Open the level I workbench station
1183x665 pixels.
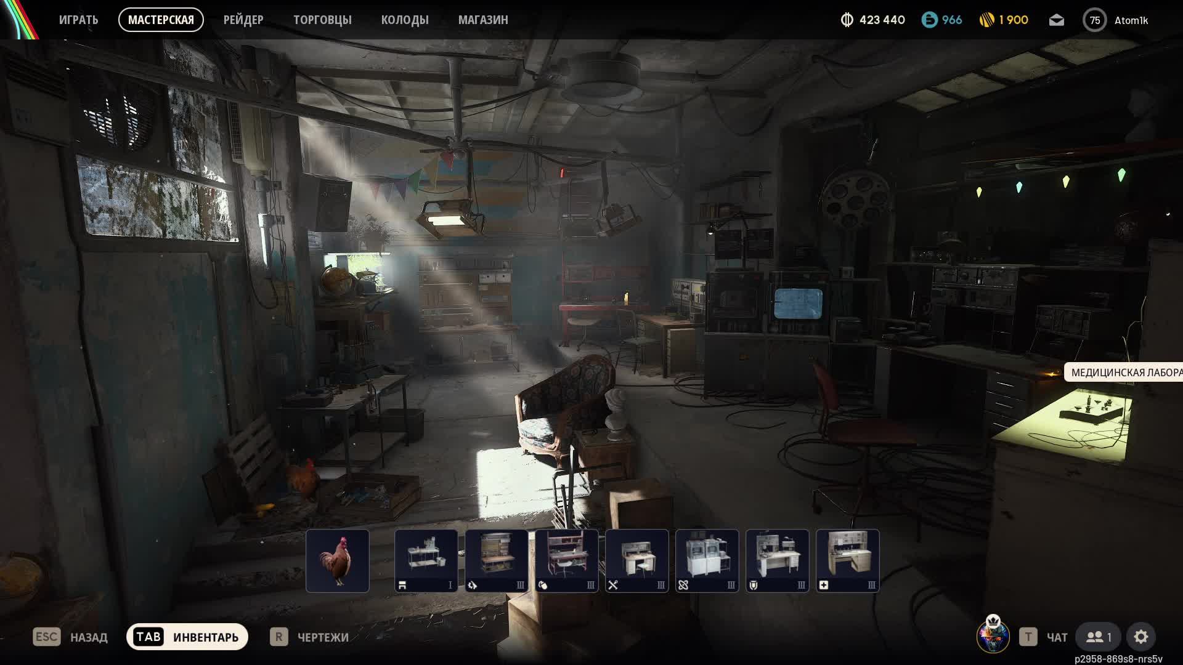coord(426,560)
